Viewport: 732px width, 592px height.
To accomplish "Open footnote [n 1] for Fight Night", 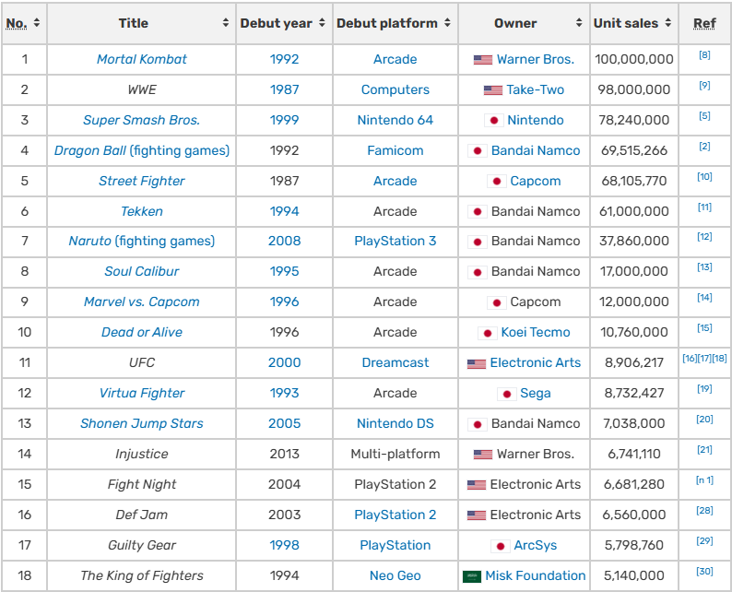I will click(704, 480).
